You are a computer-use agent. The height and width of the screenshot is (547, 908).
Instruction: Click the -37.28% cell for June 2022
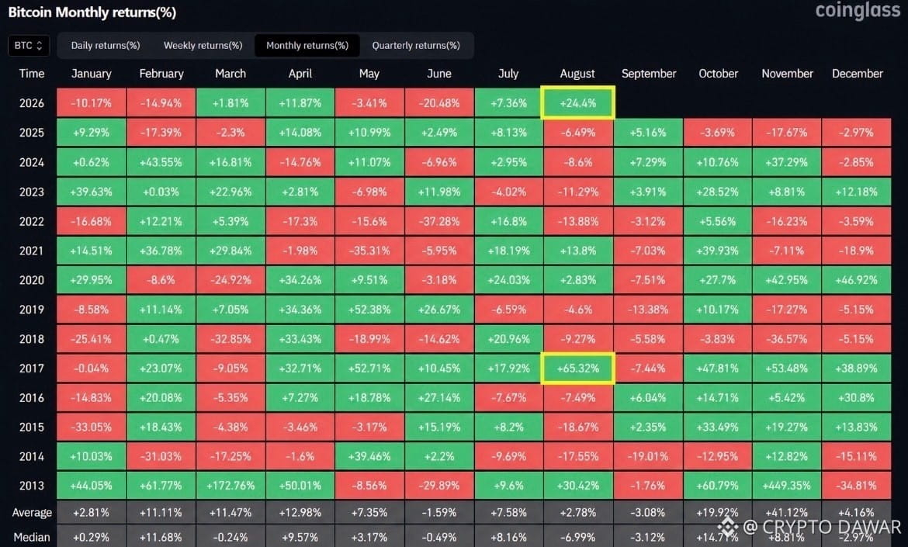439,221
